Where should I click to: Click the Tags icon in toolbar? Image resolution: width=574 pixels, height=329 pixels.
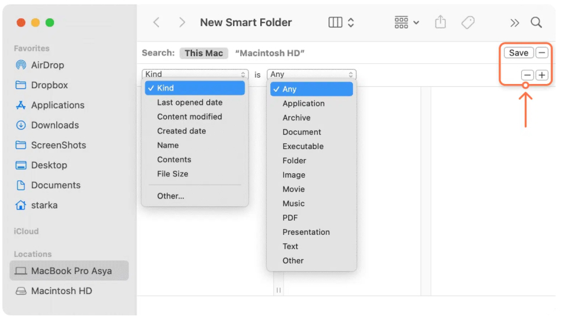click(x=468, y=22)
